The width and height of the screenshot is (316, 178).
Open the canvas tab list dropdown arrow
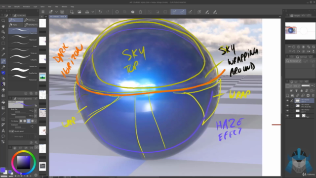pyautogui.click(x=280, y=16)
